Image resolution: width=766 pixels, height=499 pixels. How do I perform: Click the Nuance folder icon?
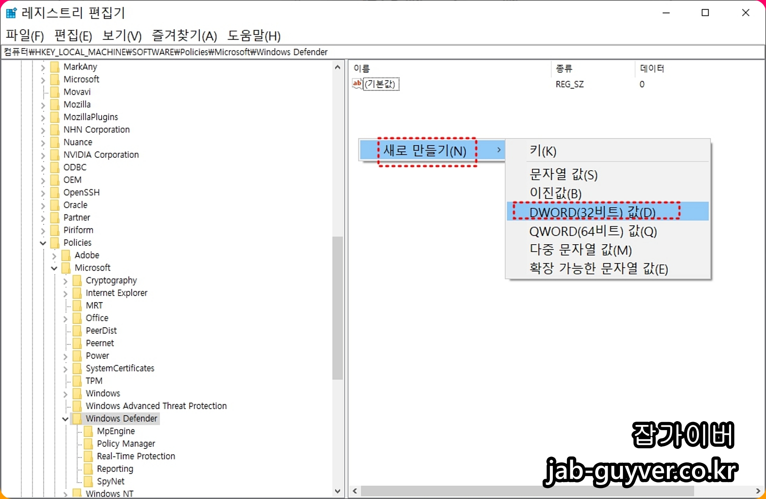[x=55, y=142]
